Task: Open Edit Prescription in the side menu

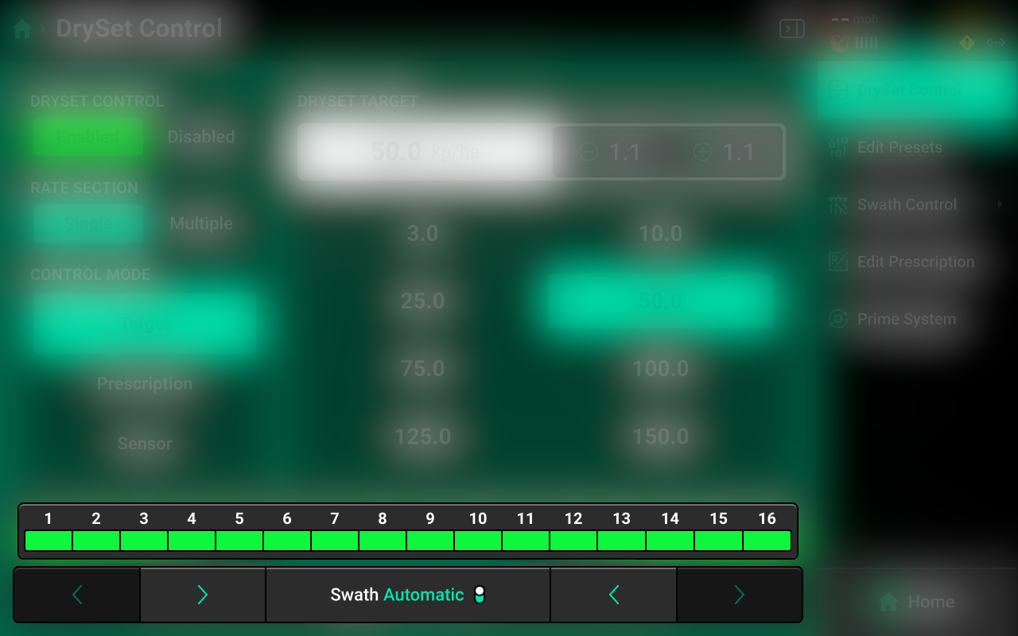Action: point(915,262)
